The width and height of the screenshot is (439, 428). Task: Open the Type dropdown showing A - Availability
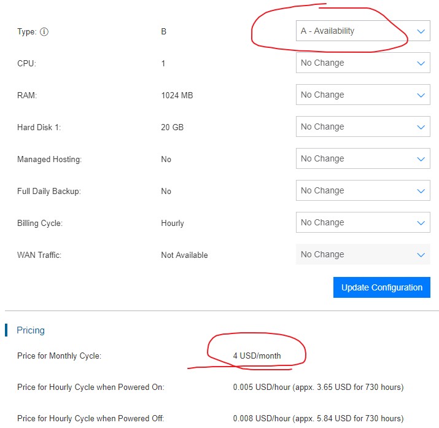[x=362, y=31]
